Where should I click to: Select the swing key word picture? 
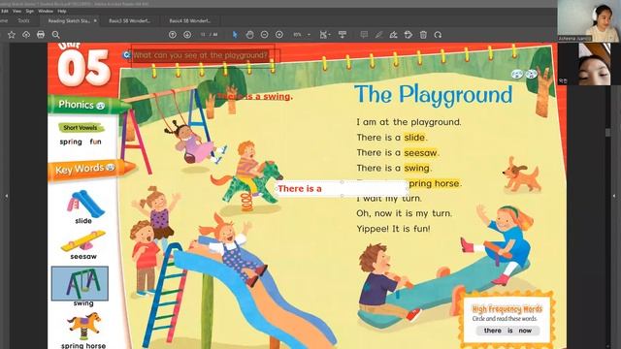(80, 283)
